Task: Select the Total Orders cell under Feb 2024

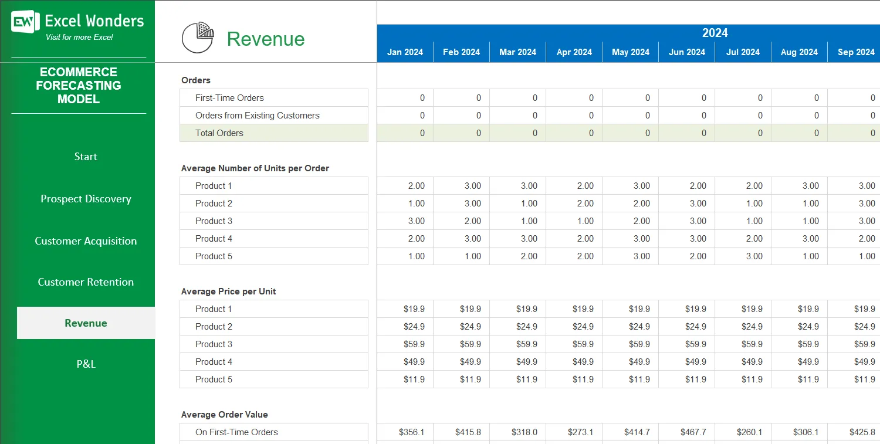Action: pyautogui.click(x=461, y=133)
